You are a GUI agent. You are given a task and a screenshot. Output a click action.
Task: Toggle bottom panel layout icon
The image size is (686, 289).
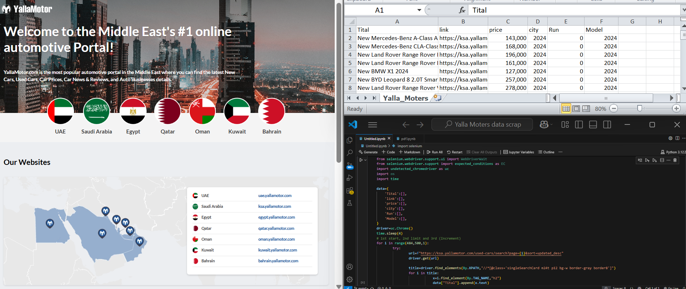coord(593,124)
